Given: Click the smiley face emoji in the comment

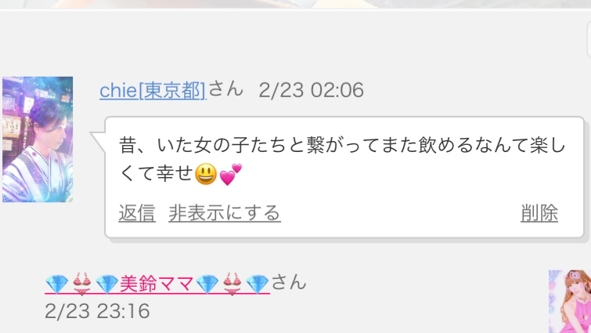Looking at the screenshot, I should tap(206, 174).
